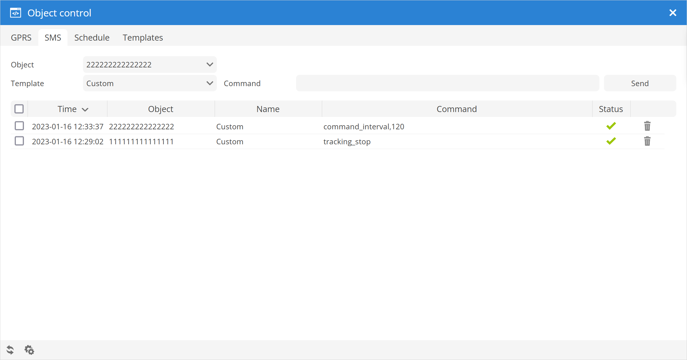The height and width of the screenshot is (360, 687).
Task: Click the Object control window icon
Action: 16,13
